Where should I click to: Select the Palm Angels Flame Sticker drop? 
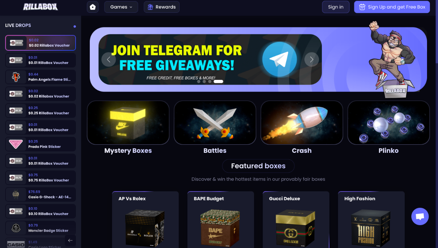[x=41, y=77]
